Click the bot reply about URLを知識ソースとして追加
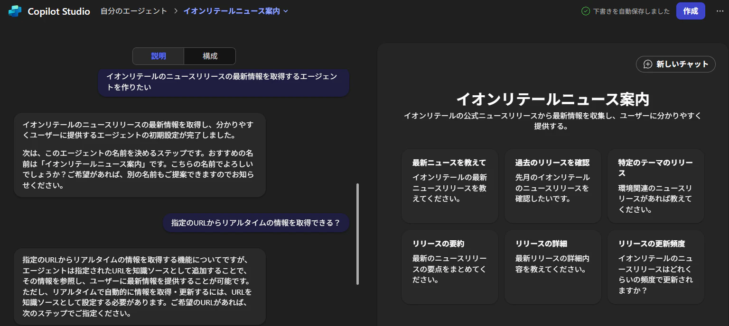 pyautogui.click(x=140, y=287)
